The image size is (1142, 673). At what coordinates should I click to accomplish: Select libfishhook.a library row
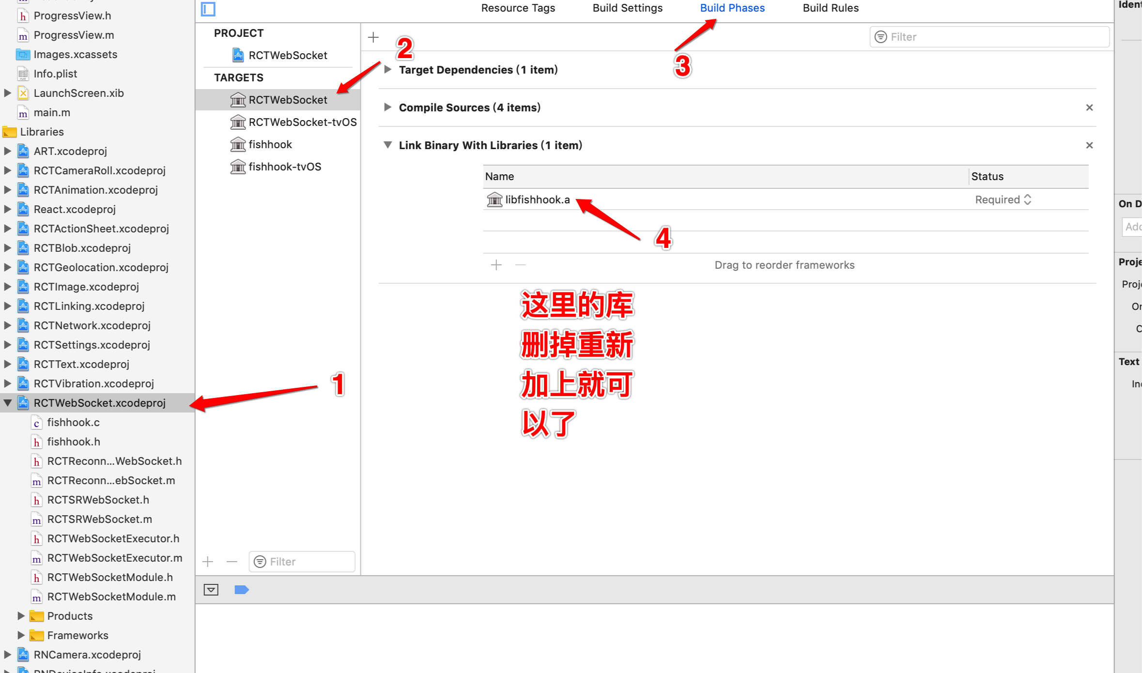tap(538, 199)
